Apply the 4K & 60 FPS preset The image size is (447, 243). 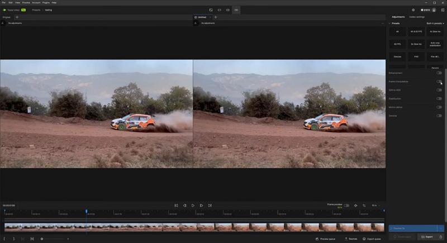(x=416, y=32)
